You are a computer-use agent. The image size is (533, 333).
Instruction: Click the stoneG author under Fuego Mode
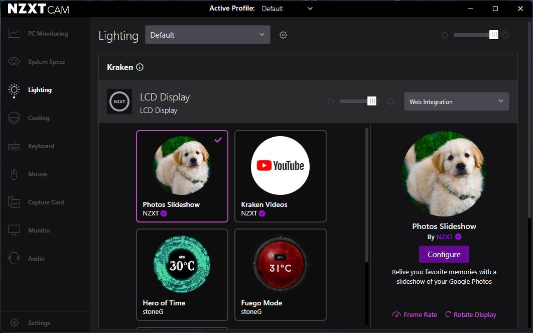[x=251, y=311]
